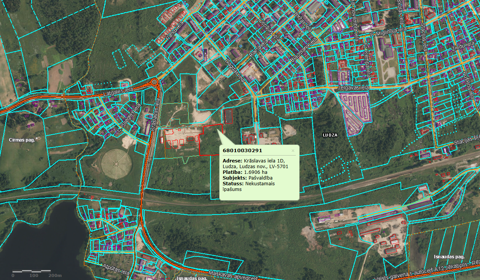This screenshot has height=280, width=480.
Task: Close the parcel 68010030291 info popup
Action: pos(293,151)
